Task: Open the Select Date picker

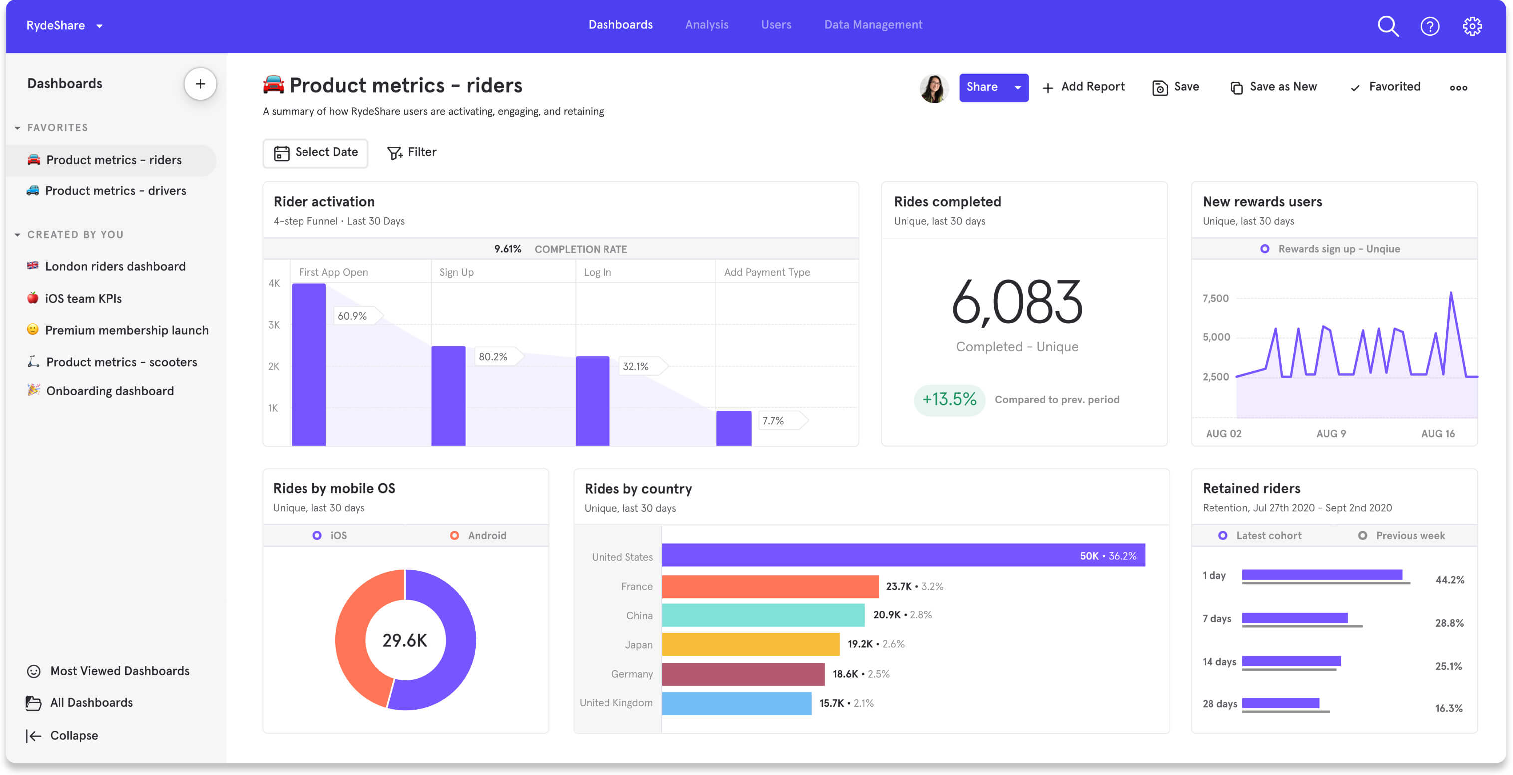Action: point(315,153)
